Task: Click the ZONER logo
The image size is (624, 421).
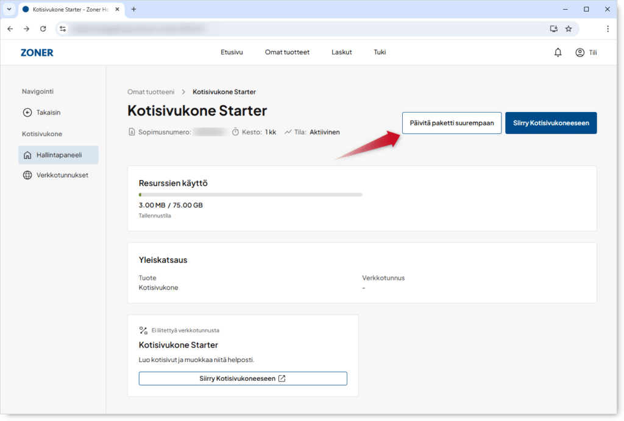Action: pyautogui.click(x=37, y=52)
